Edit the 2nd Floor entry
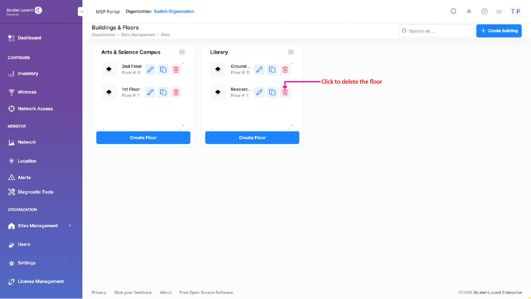 (x=150, y=70)
